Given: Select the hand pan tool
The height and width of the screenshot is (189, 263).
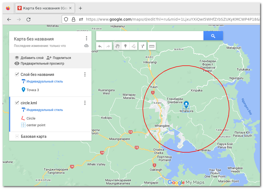Looking at the screenshot, I should click(x=118, y=46).
